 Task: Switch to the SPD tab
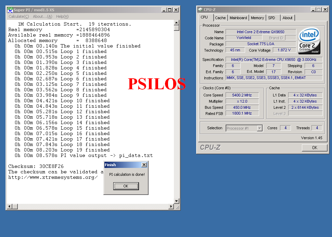pos(271,18)
